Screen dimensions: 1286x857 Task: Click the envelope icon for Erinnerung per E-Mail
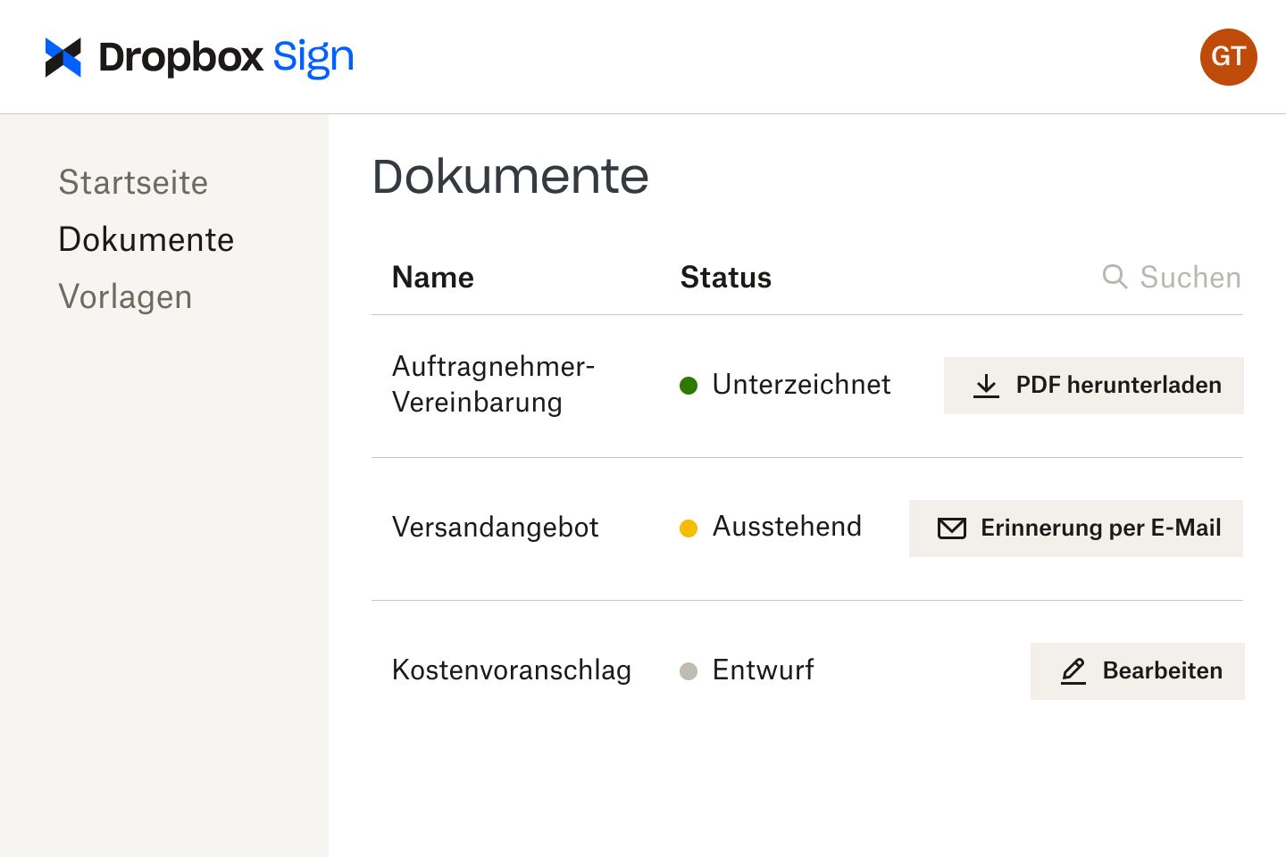(x=952, y=528)
